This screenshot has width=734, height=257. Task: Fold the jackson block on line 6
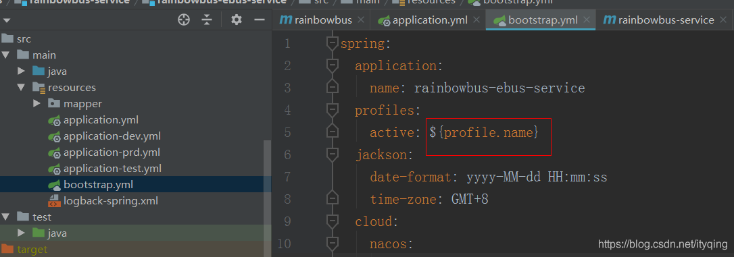(x=332, y=154)
